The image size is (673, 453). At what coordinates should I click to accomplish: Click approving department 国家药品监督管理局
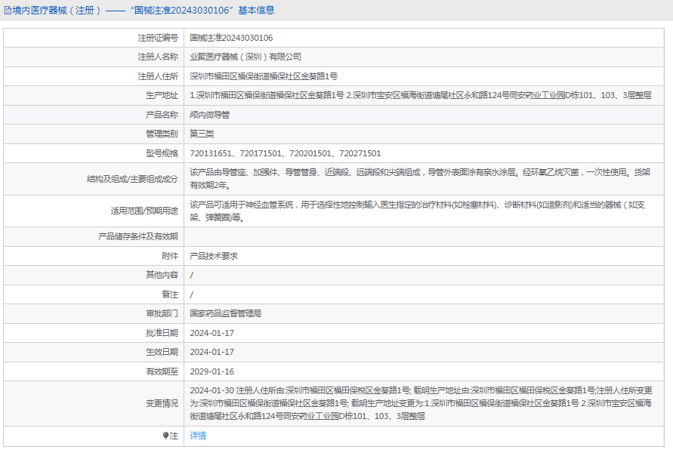(226, 313)
